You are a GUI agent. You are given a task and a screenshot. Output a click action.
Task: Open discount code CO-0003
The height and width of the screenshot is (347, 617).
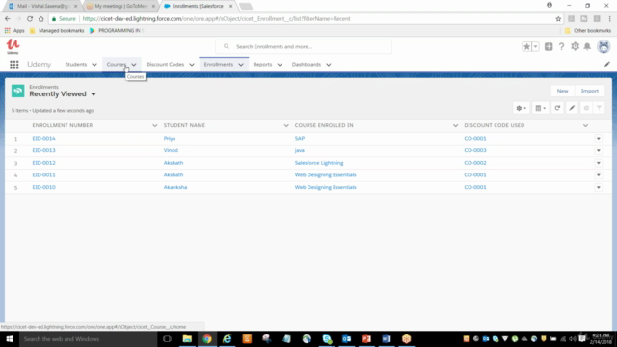[475, 150]
